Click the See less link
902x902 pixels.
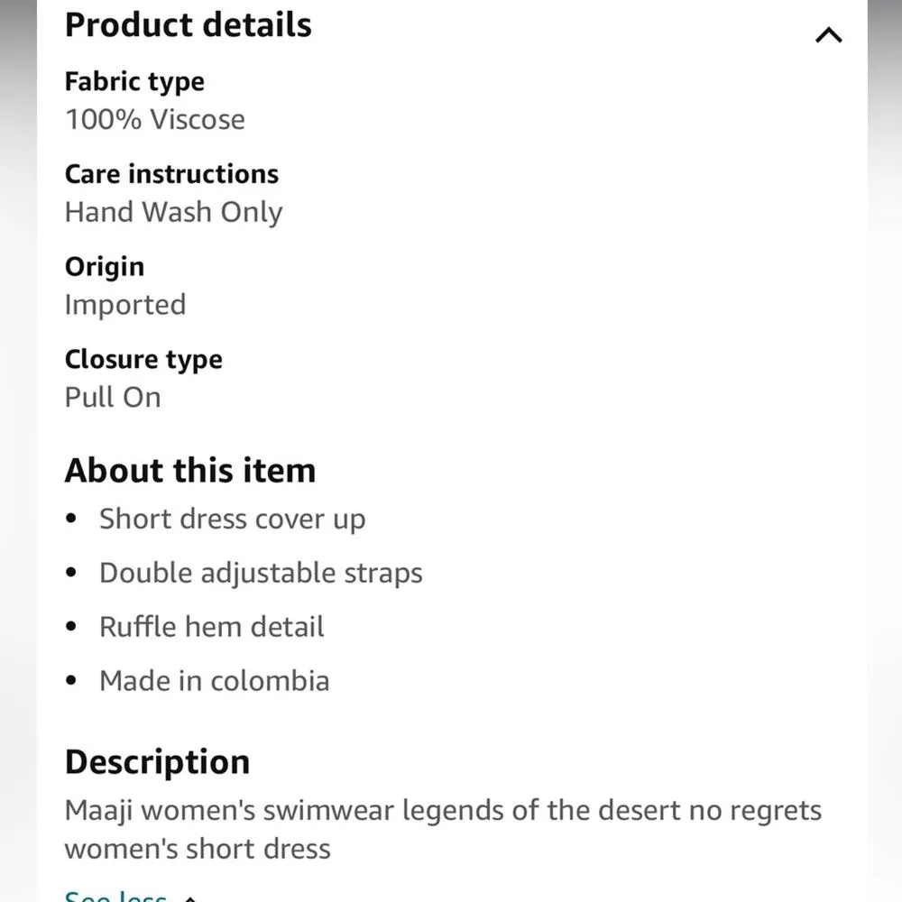[x=115, y=896]
